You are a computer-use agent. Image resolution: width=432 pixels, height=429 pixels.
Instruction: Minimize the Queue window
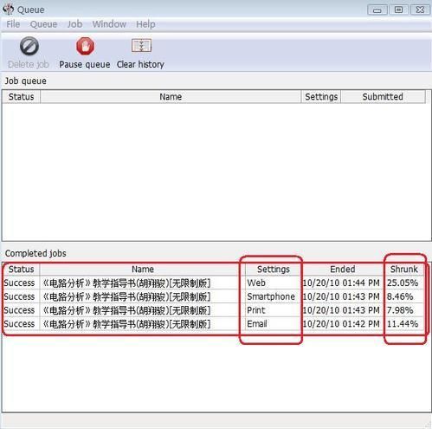[x=377, y=10]
